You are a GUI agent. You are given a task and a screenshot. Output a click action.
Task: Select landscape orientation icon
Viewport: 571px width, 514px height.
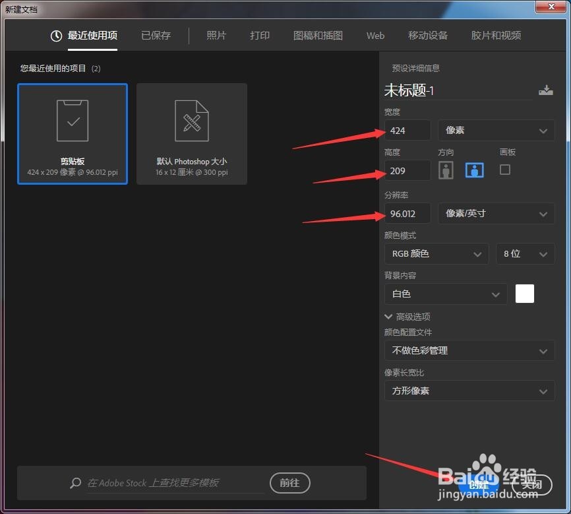(x=474, y=170)
